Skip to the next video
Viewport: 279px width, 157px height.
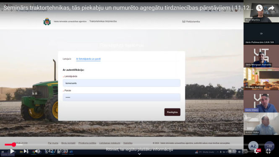click(26, 151)
